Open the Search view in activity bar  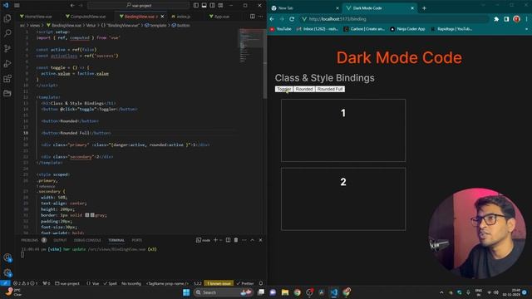point(7,33)
